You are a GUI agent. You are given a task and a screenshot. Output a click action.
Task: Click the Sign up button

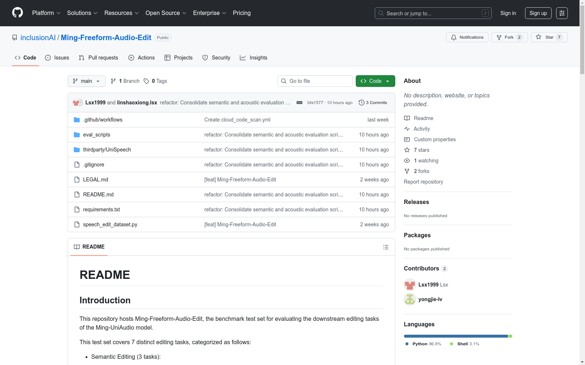[x=538, y=13]
